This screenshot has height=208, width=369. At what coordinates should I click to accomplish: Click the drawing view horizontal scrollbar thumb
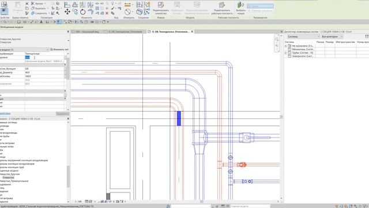201,202
